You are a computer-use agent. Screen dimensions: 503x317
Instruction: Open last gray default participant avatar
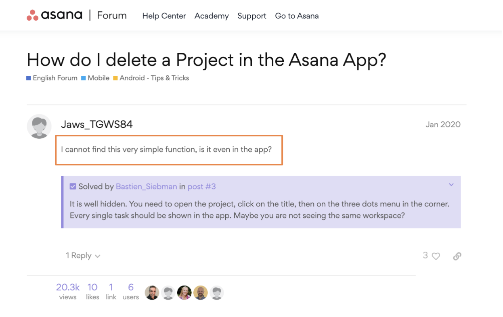click(x=217, y=292)
